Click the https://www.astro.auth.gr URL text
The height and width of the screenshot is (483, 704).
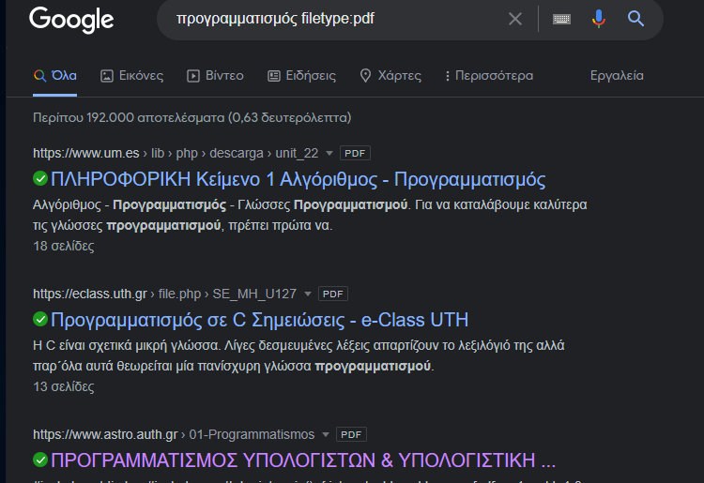(x=105, y=434)
